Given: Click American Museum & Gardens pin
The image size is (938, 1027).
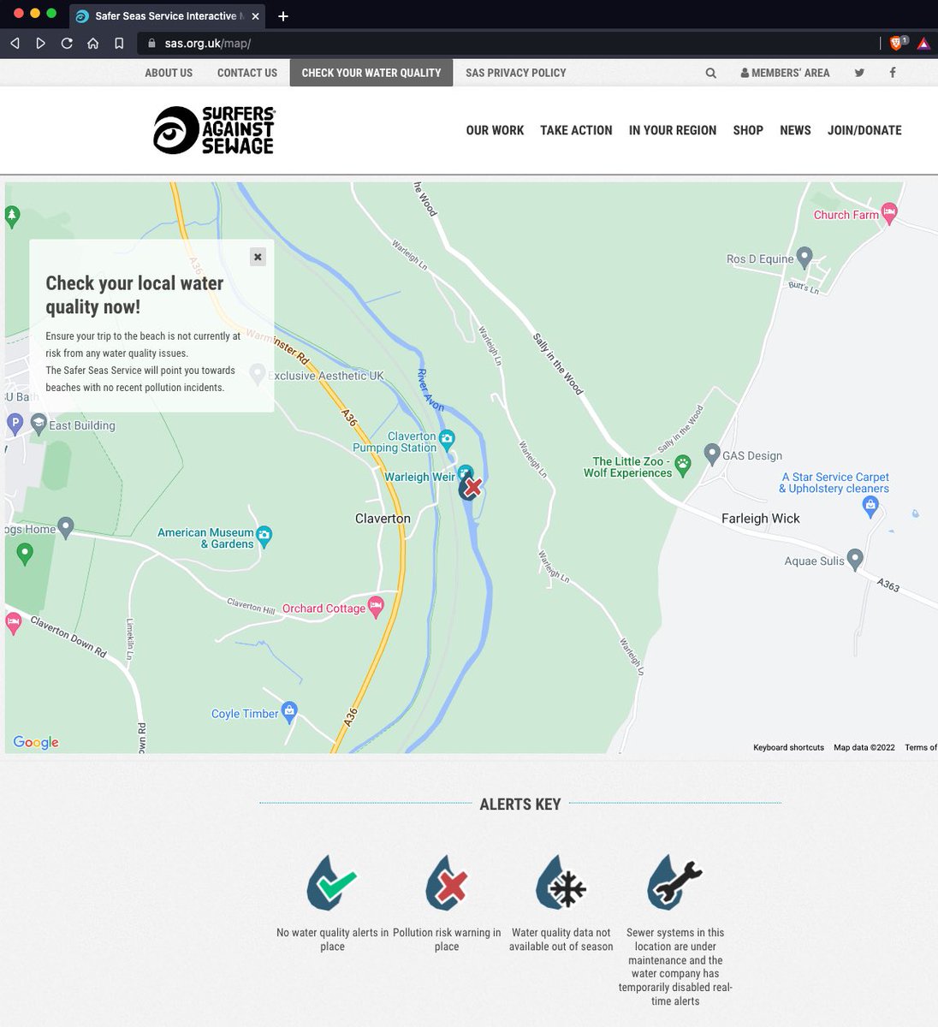Looking at the screenshot, I should pyautogui.click(x=264, y=536).
